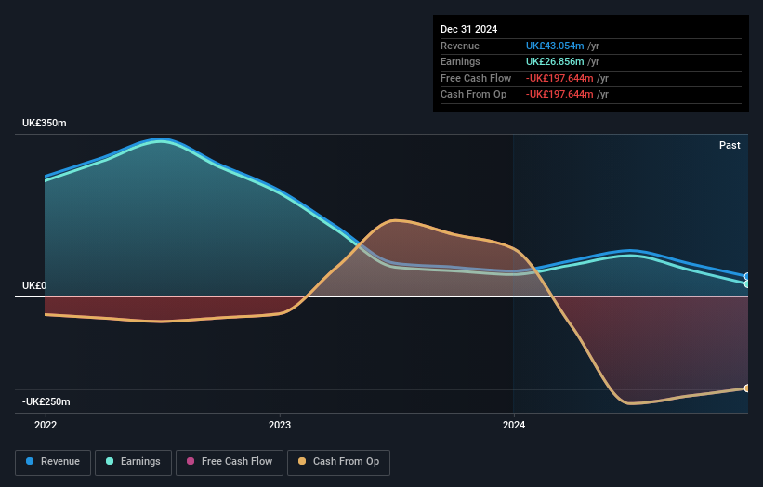Toggle the Cash From Op legend button

[338, 462]
